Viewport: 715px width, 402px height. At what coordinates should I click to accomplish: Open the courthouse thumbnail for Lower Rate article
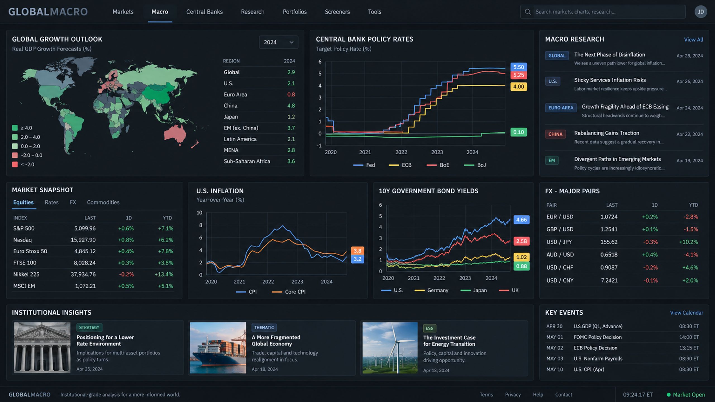point(42,348)
